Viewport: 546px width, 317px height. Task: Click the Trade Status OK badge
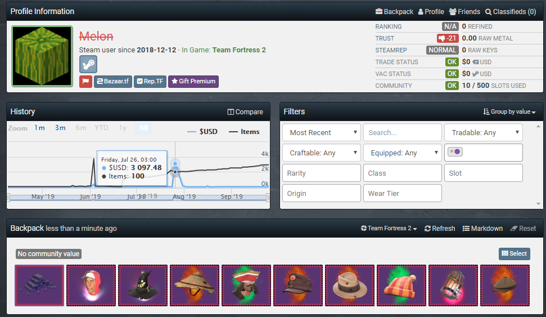pos(452,62)
